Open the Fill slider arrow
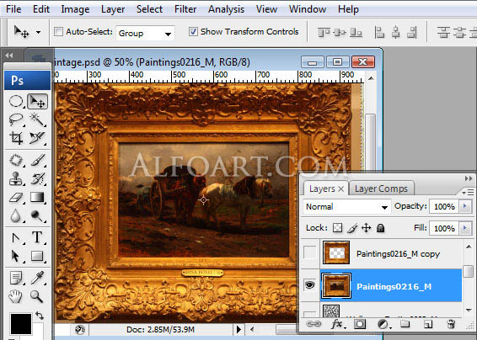 [x=465, y=228]
